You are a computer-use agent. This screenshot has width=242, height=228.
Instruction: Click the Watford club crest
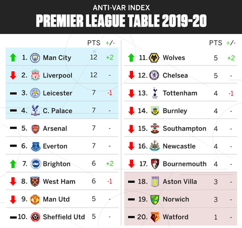click(x=155, y=217)
